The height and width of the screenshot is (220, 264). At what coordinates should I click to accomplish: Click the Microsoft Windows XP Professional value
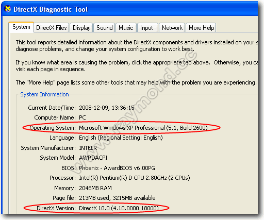click(x=143, y=128)
